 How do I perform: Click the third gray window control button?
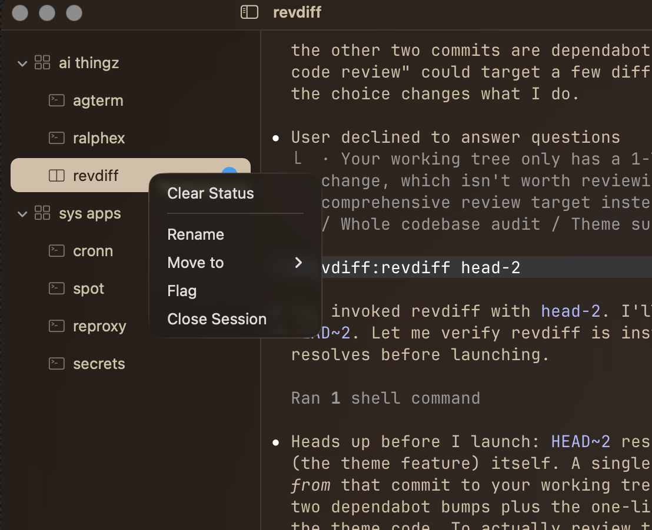[x=74, y=12]
